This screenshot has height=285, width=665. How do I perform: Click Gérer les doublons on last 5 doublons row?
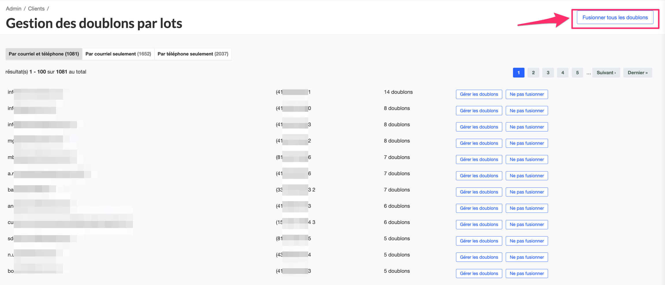point(479,273)
